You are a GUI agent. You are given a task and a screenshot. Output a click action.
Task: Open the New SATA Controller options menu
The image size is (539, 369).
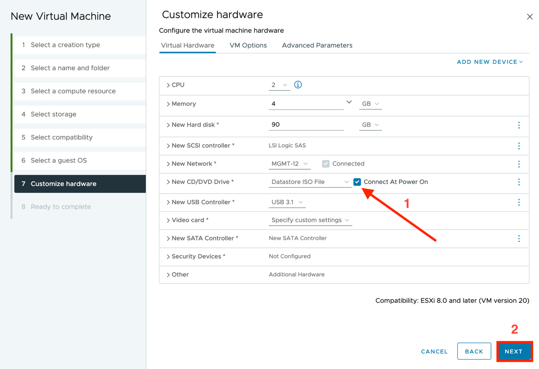click(x=519, y=239)
